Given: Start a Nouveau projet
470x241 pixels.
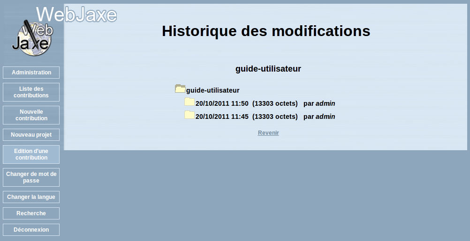Looking at the screenshot, I should [31, 135].
